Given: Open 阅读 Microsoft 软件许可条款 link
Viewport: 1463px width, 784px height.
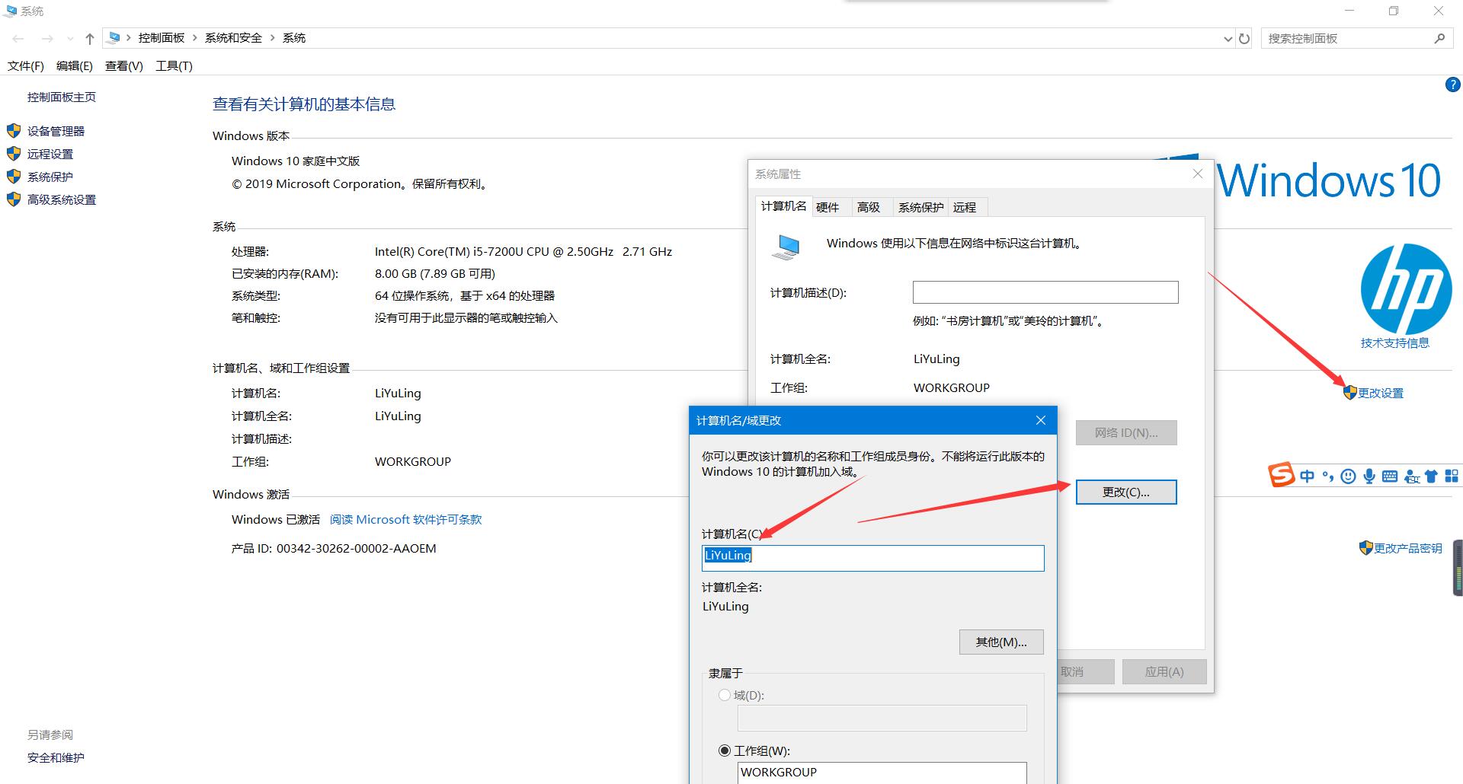Looking at the screenshot, I should click(406, 519).
